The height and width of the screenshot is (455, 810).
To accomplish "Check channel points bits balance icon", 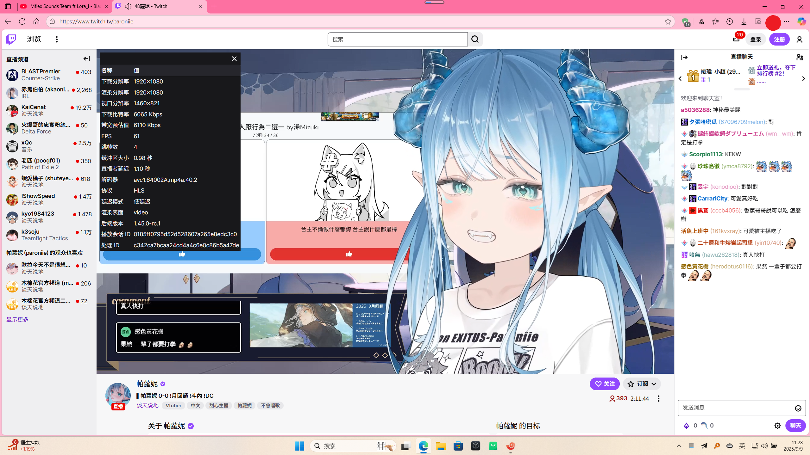I will (686, 426).
